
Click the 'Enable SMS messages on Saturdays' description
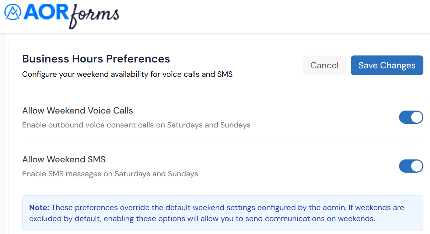[110, 174]
